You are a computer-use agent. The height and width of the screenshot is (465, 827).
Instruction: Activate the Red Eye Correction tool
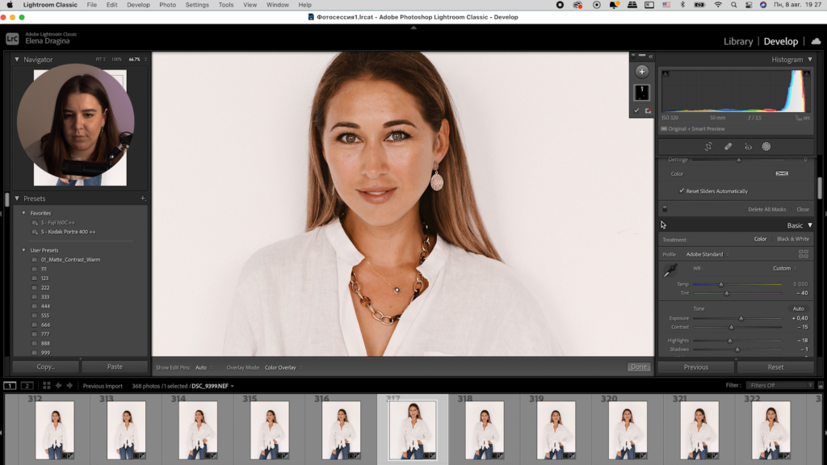coord(748,147)
